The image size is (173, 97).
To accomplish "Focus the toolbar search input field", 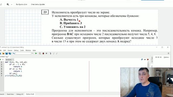I will pyautogui.click(x=23, y=53).
